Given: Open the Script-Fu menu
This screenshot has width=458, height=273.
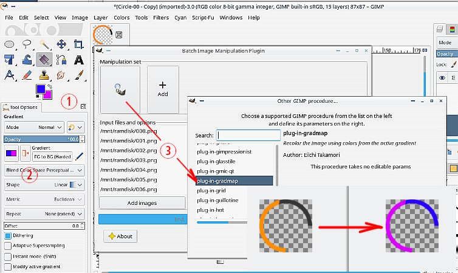Looking at the screenshot, I should [x=203, y=18].
